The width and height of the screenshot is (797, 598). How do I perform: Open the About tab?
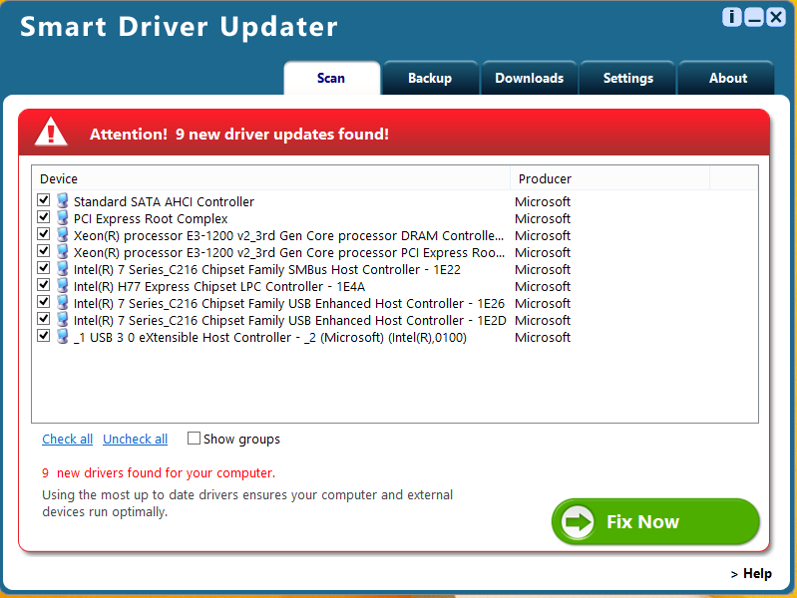tap(728, 78)
